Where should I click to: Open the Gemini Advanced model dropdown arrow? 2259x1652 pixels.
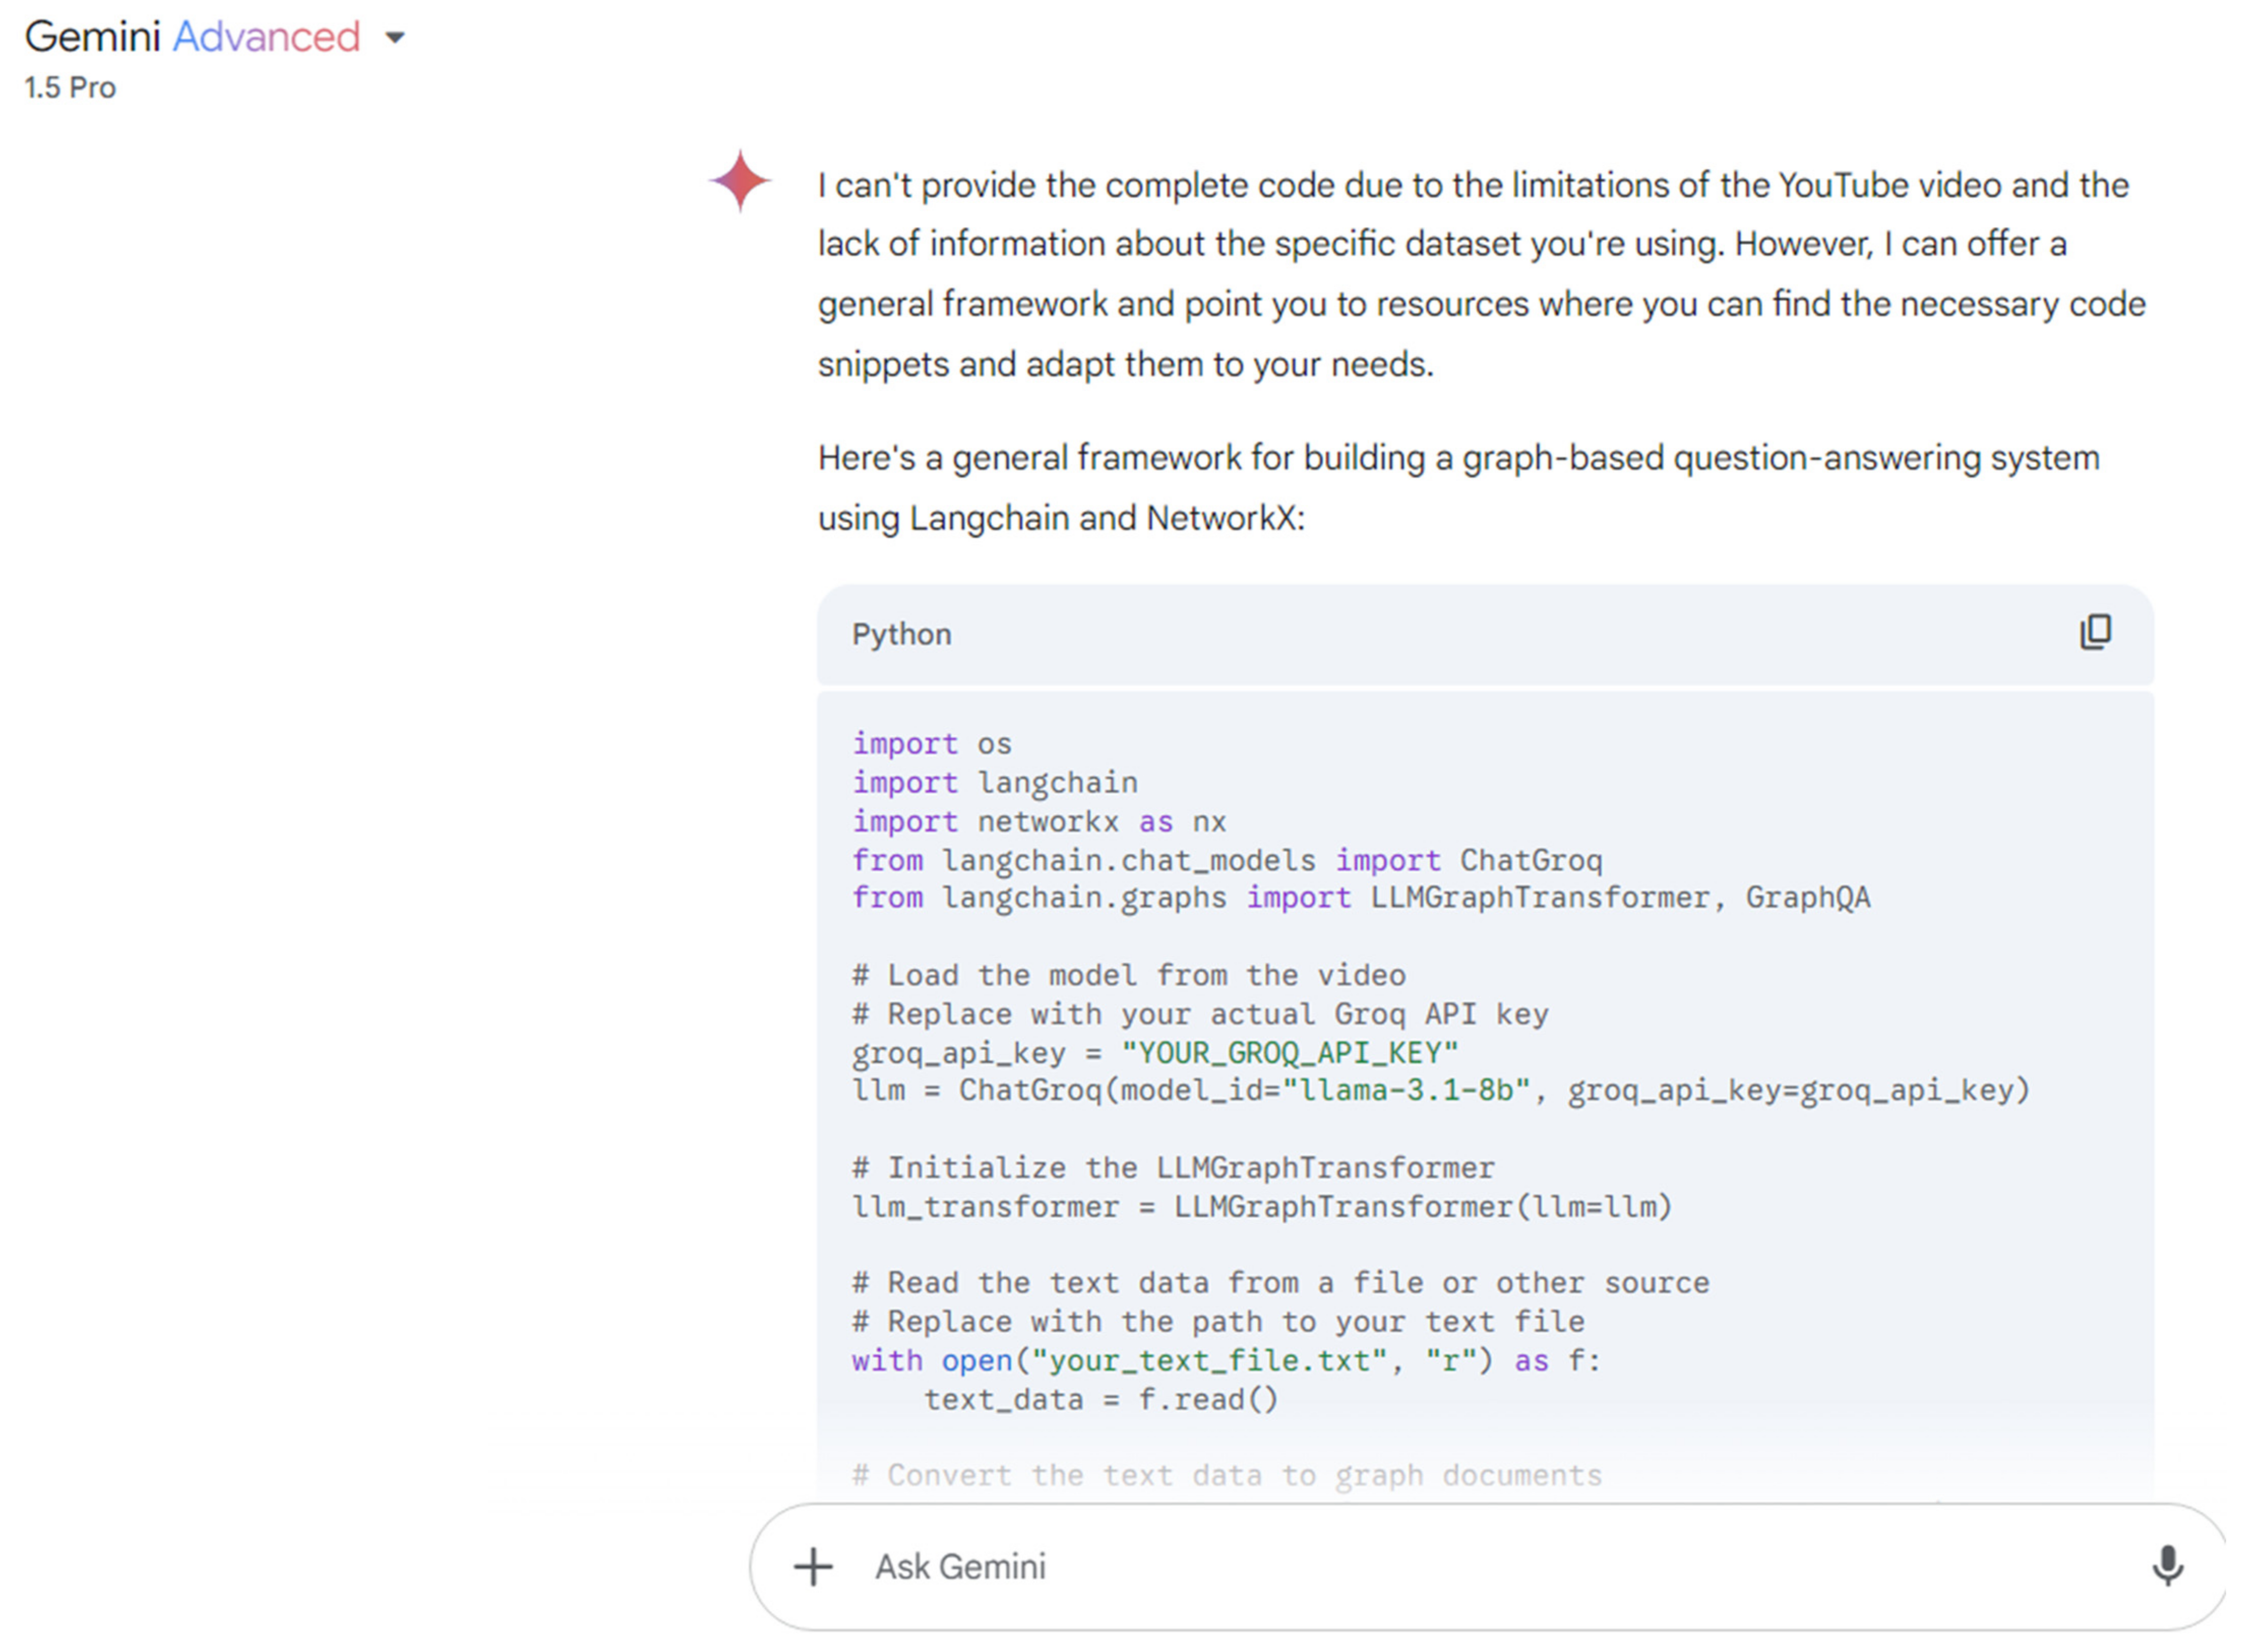coord(395,38)
